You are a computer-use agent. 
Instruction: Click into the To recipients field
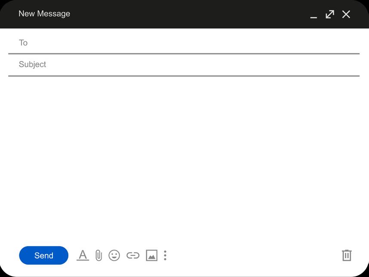[x=185, y=43]
